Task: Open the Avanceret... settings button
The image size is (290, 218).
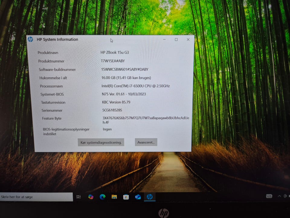Action: (146, 142)
